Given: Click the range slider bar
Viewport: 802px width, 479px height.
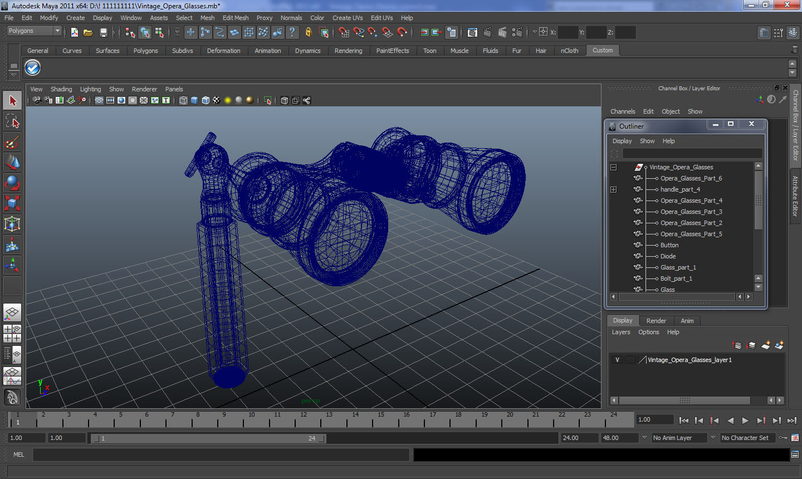Looking at the screenshot, I should (208, 438).
